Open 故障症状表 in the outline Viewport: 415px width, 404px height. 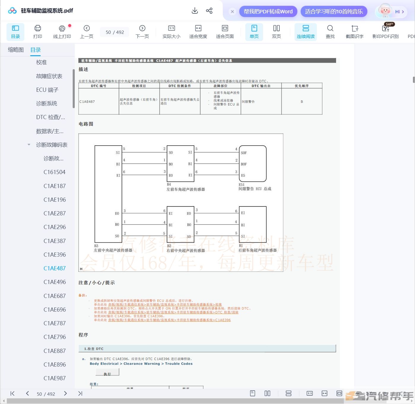(x=49, y=76)
